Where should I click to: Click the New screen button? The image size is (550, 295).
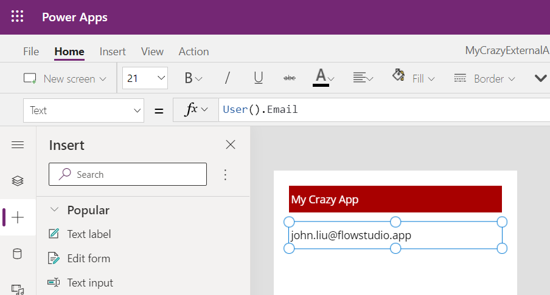tap(64, 78)
